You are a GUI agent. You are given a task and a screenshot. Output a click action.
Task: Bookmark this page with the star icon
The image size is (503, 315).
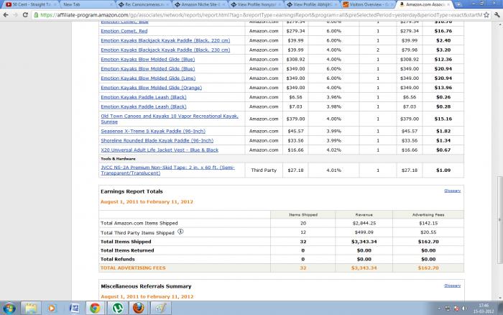(486, 15)
